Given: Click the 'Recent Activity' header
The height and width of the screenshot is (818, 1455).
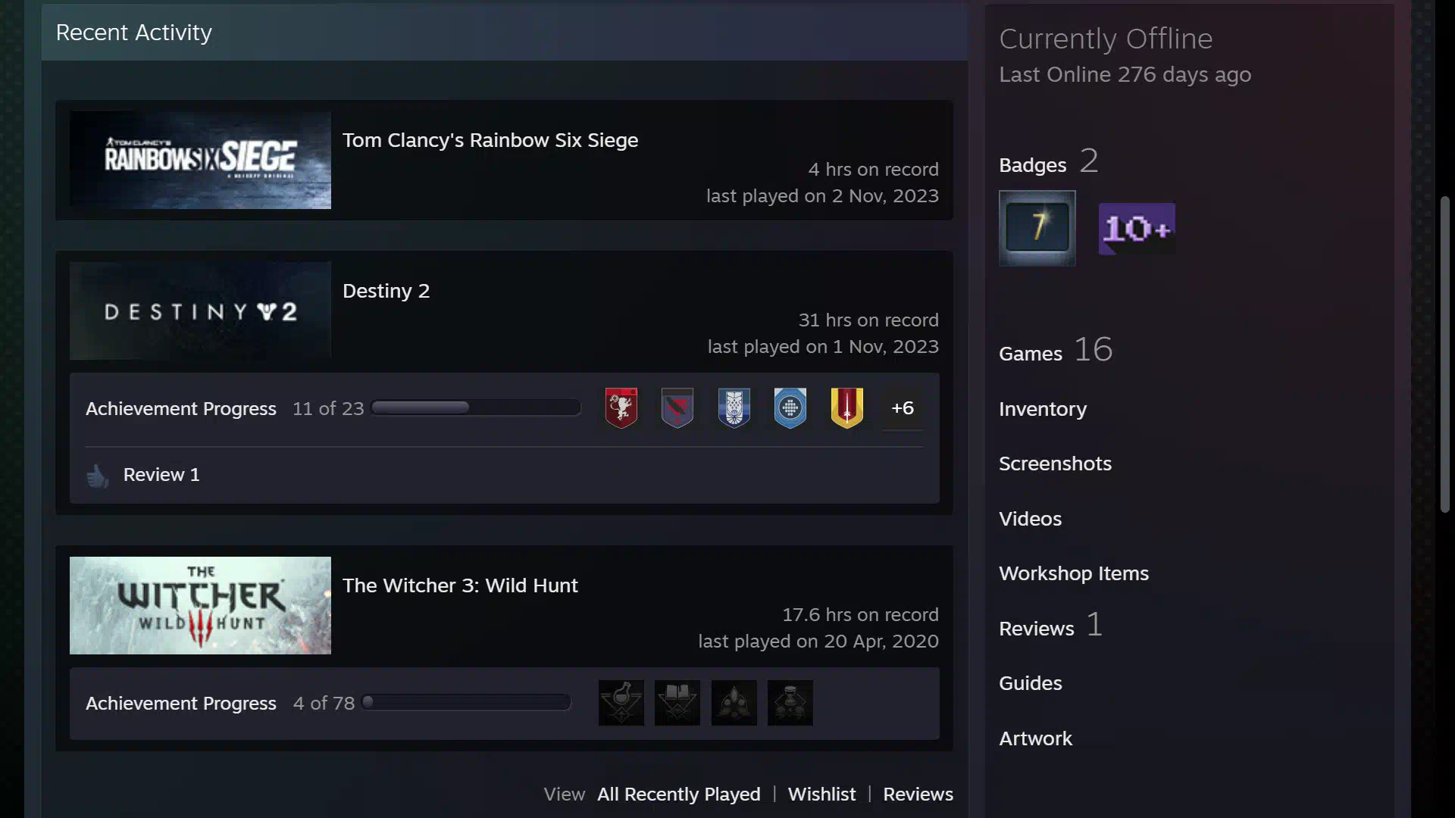Looking at the screenshot, I should click(x=133, y=33).
